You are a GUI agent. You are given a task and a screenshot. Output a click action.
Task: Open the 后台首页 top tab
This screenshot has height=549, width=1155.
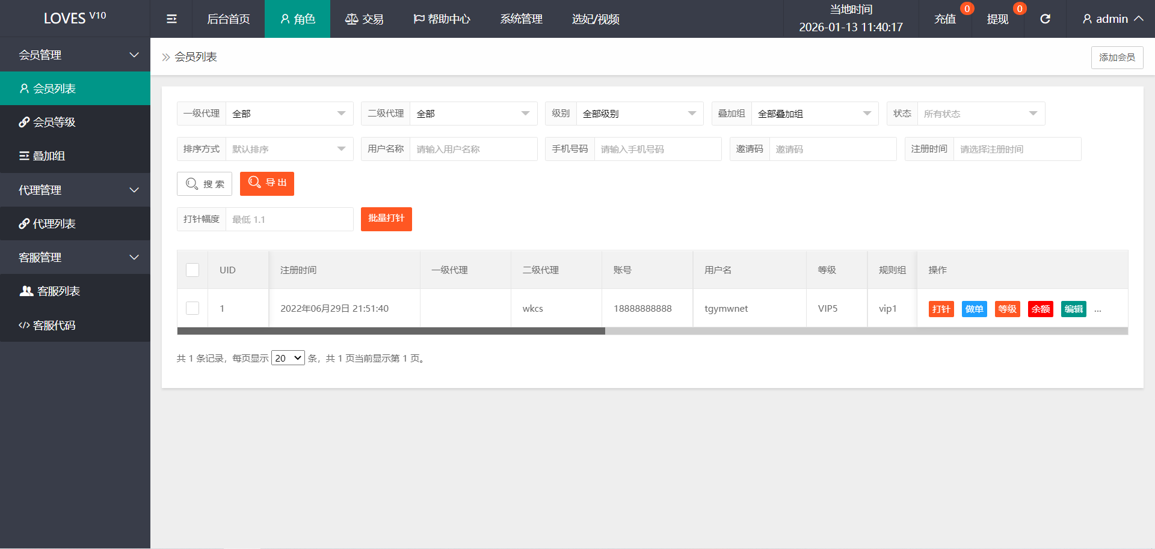(x=229, y=19)
